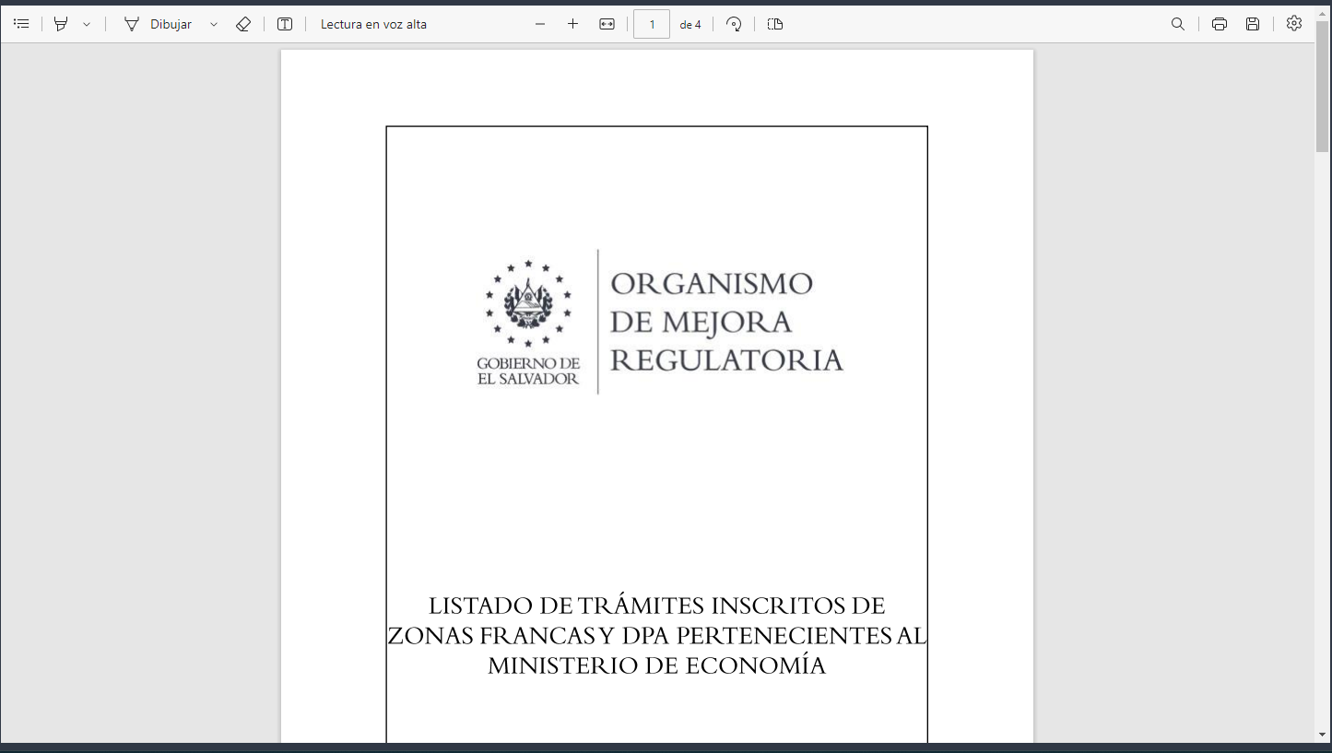Save the PDF file
The width and height of the screenshot is (1332, 753).
(x=1253, y=24)
